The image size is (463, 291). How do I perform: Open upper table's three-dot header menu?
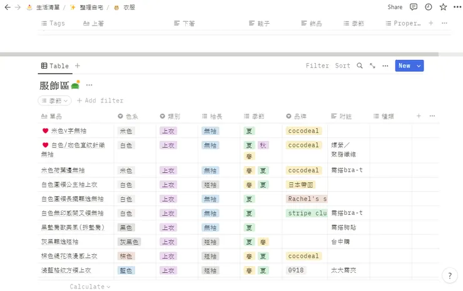tap(444, 23)
